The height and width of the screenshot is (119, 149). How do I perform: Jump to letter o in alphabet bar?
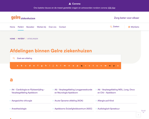73,66
